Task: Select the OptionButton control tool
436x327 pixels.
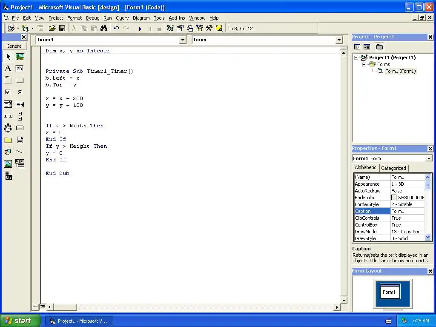Action: click(x=20, y=92)
